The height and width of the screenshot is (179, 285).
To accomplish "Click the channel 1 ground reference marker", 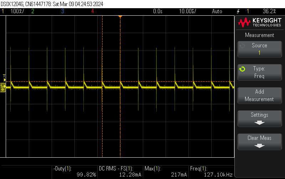I will pos(3,88).
